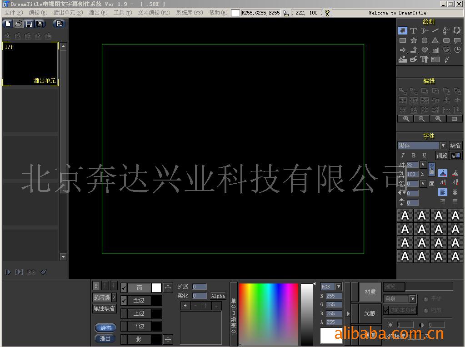This screenshot has height=347, width=465.
Task: Click the unit list scroll-down arrow
Action: (x=63, y=256)
